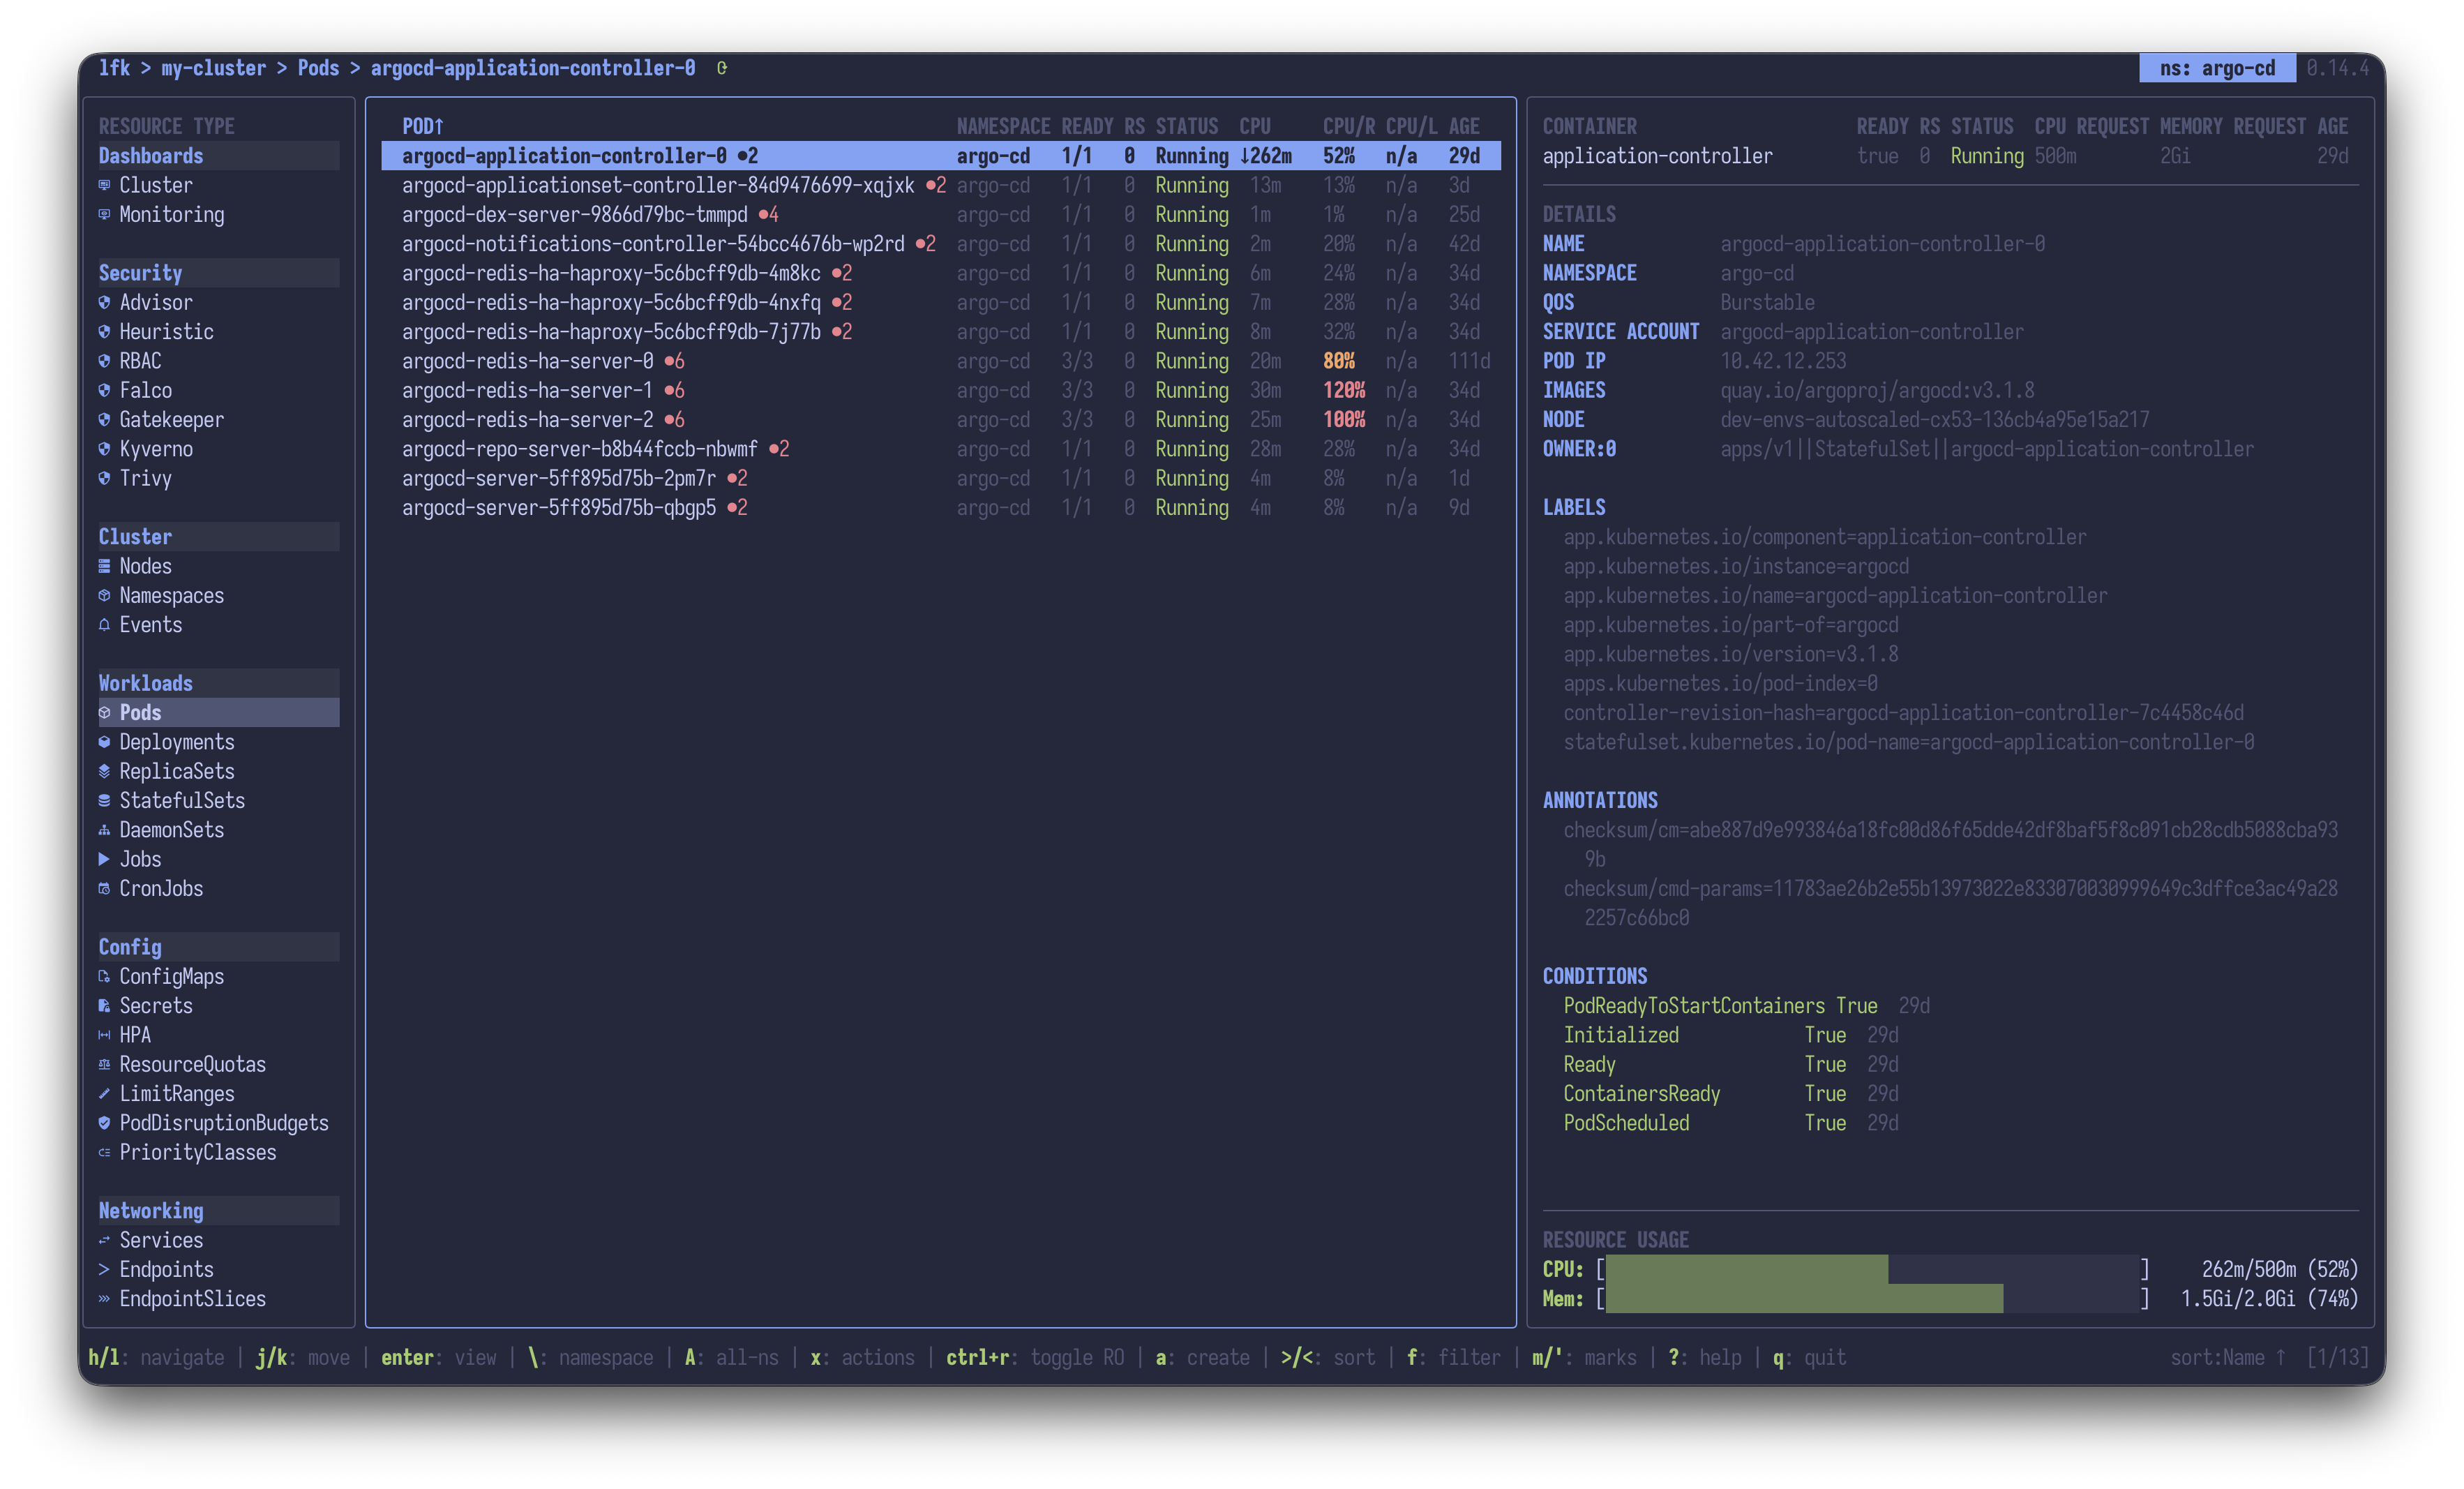Click the '?: help' shortcut hint
2464x1489 pixels.
[x=1704, y=1357]
